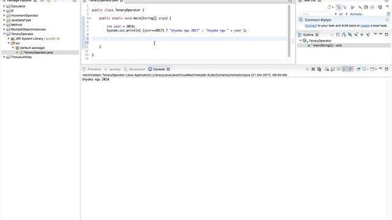Open the New Task icon in Task List

[x=330, y=7]
